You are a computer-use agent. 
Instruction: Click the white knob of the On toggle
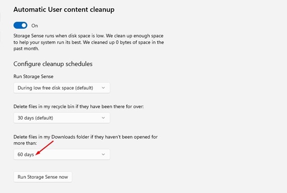24,26
